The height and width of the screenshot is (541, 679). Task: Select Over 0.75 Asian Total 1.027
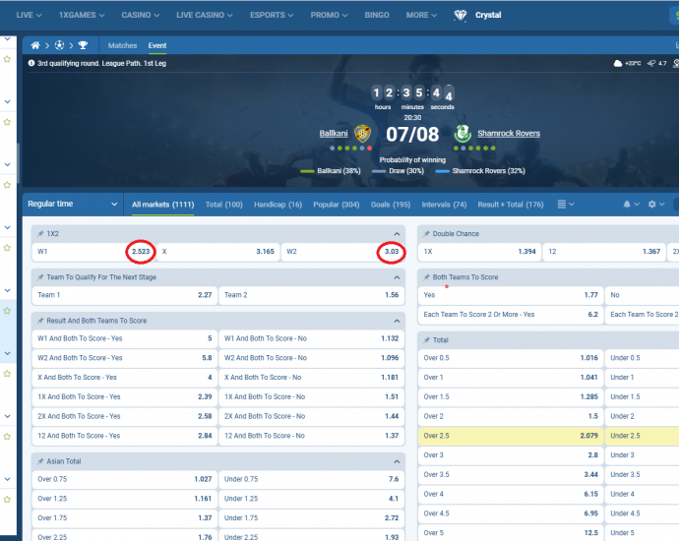125,479
